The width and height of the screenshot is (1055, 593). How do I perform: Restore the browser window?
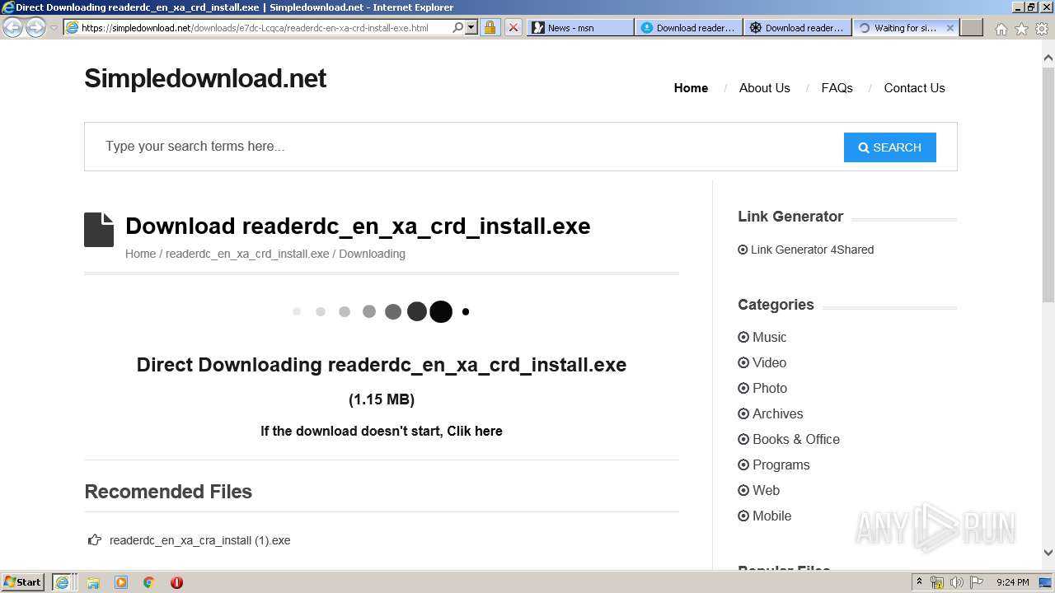pos(1030,7)
